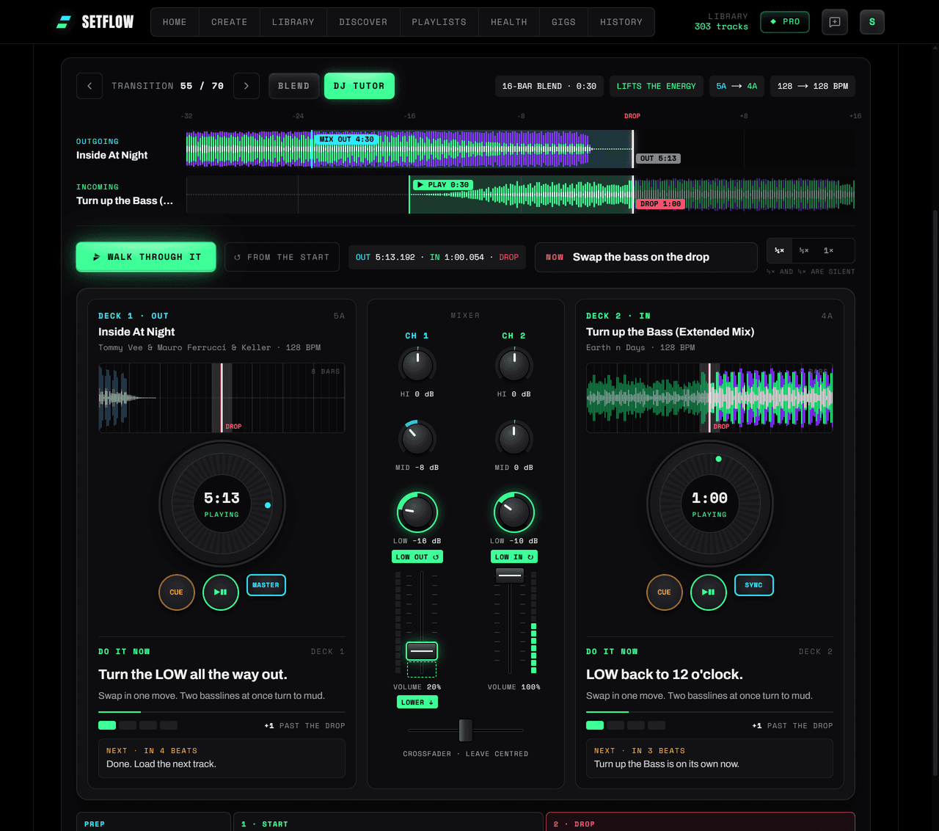The width and height of the screenshot is (939, 831).
Task: Switch to DJ TUTOR mode
Action: (x=359, y=86)
